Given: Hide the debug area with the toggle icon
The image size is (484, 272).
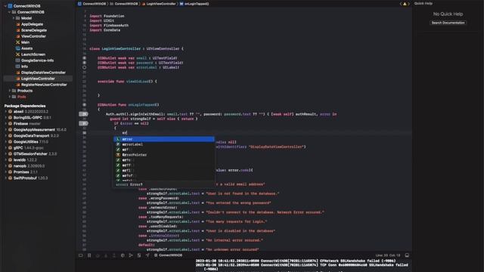Looking at the screenshot, I should (81, 255).
